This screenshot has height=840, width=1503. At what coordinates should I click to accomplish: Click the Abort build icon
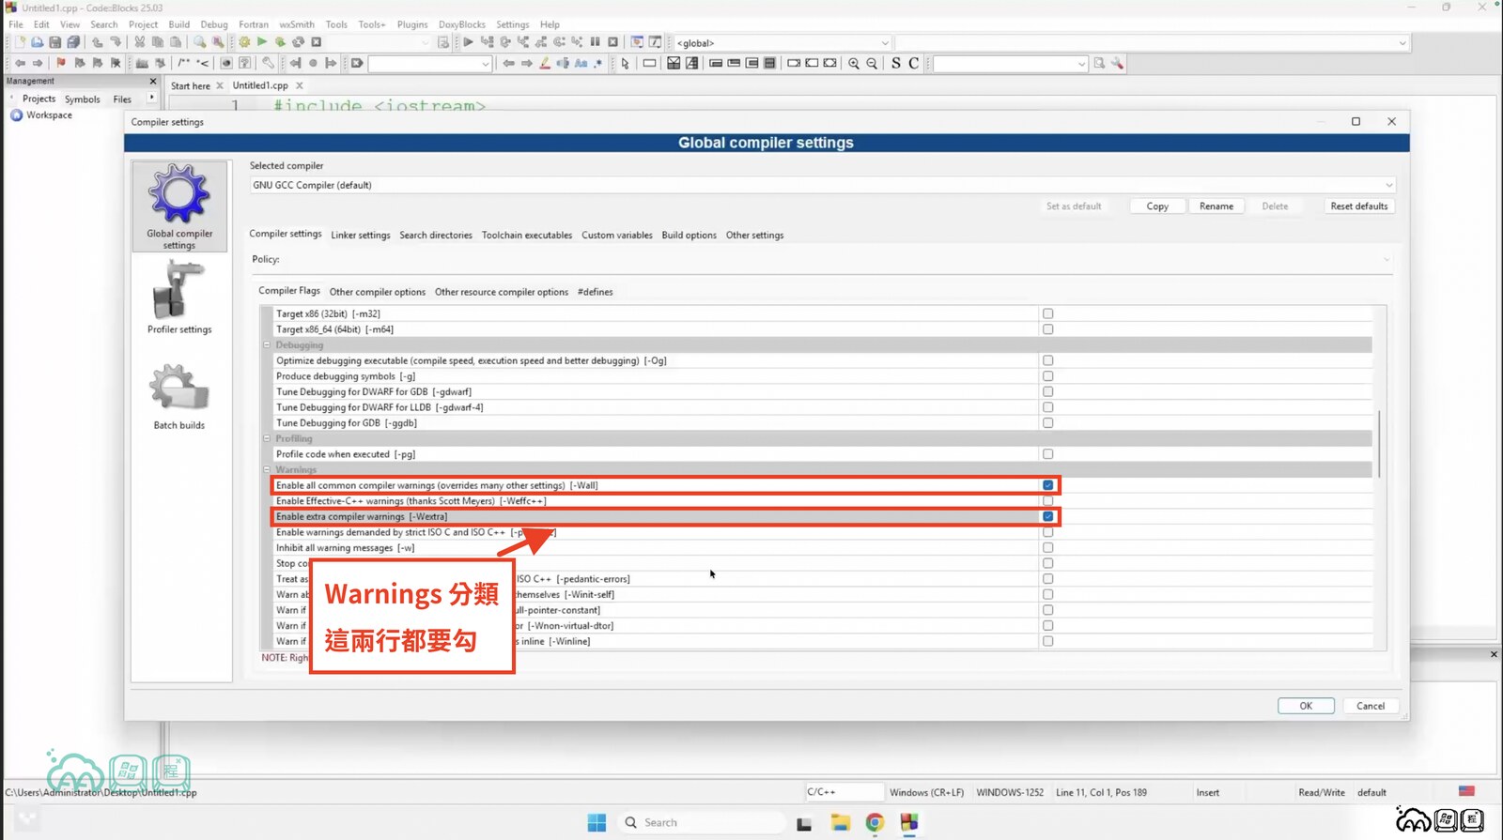(317, 42)
